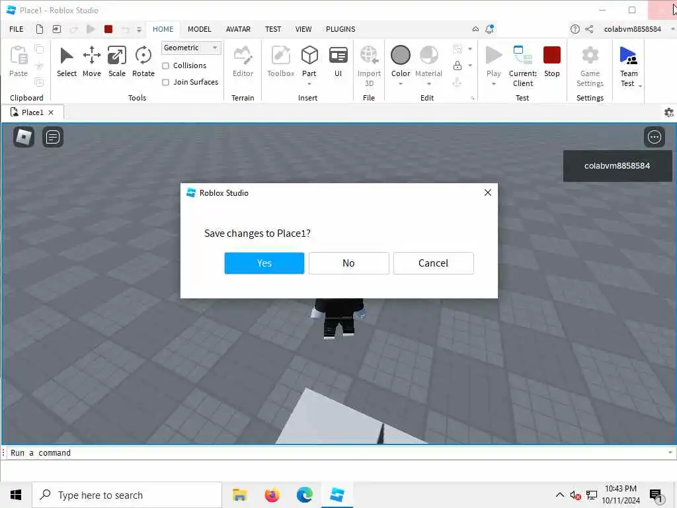Click No to discard changes

pyautogui.click(x=348, y=263)
